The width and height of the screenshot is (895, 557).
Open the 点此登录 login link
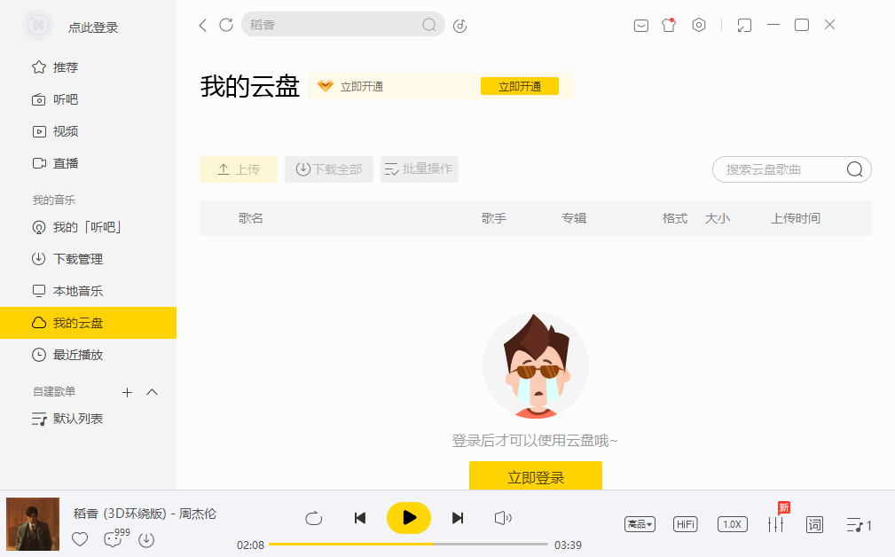(x=93, y=27)
